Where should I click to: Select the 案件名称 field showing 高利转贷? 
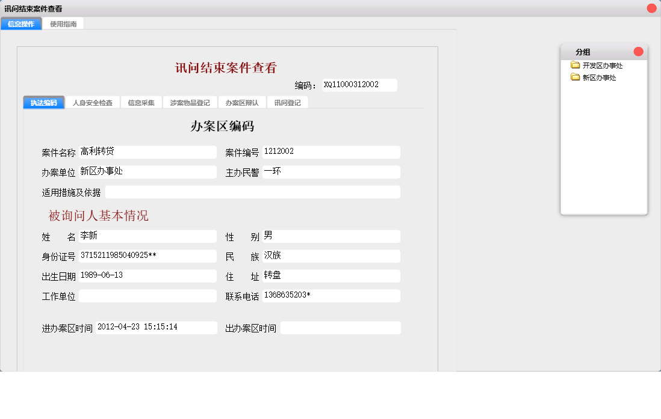pyautogui.click(x=147, y=151)
